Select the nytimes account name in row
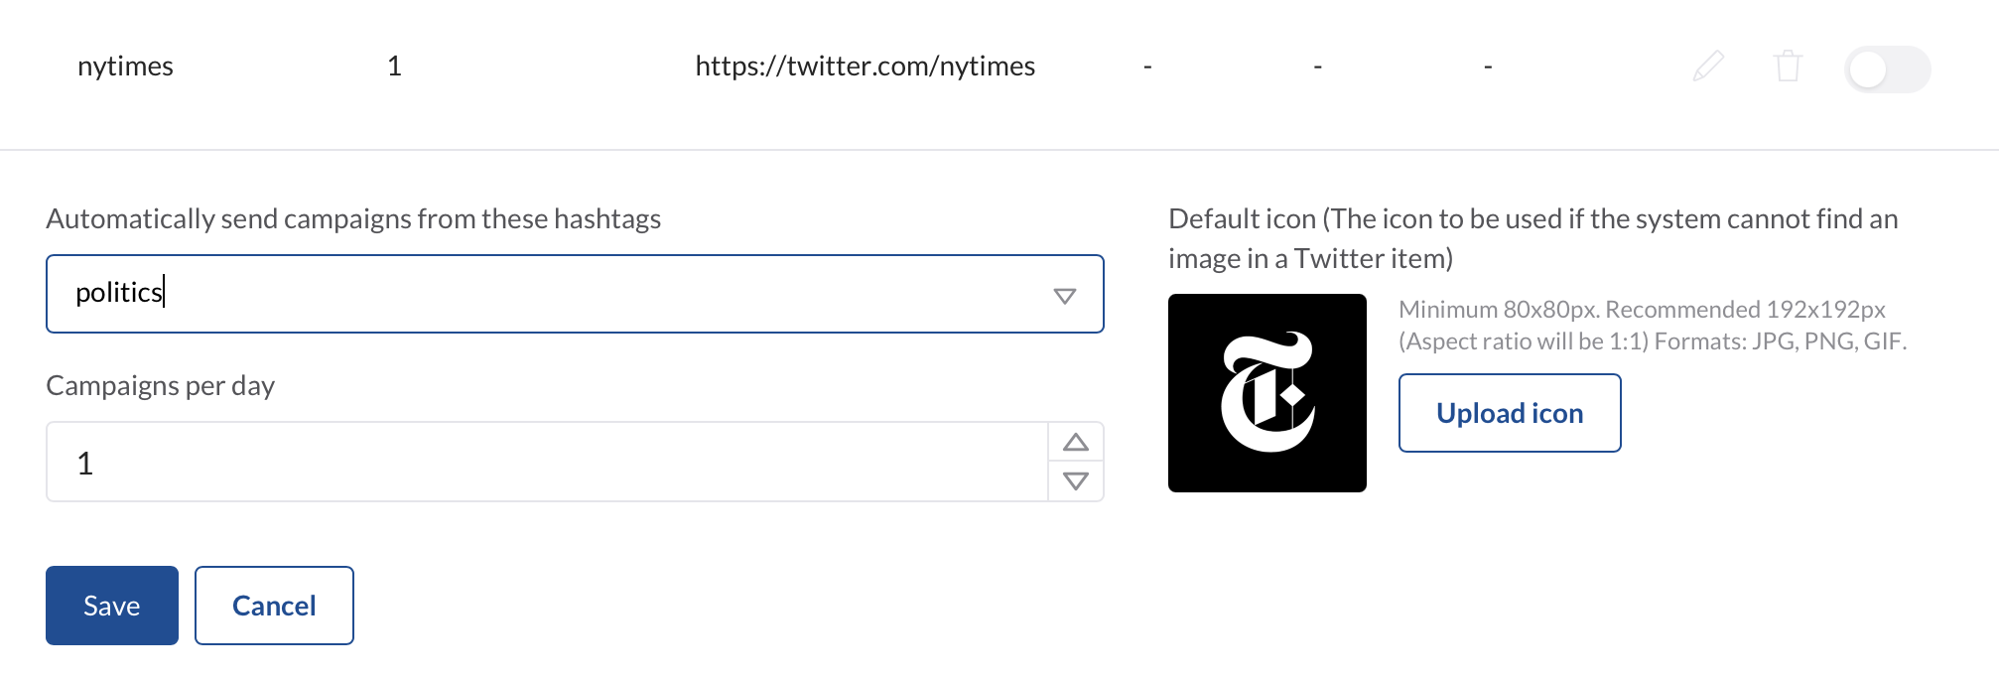Viewport: 1999px width, 679px height. [125, 67]
